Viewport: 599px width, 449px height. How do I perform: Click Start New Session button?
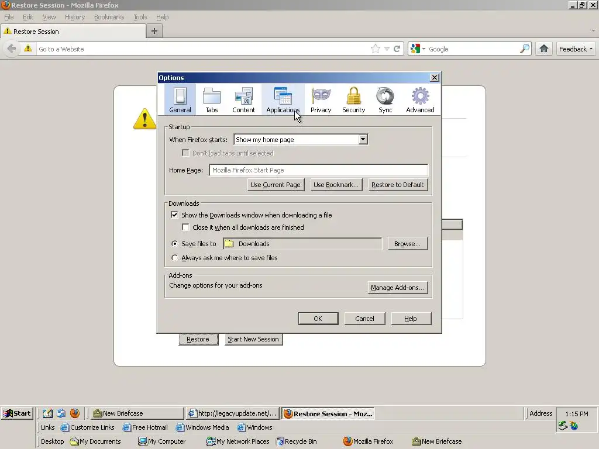(253, 339)
